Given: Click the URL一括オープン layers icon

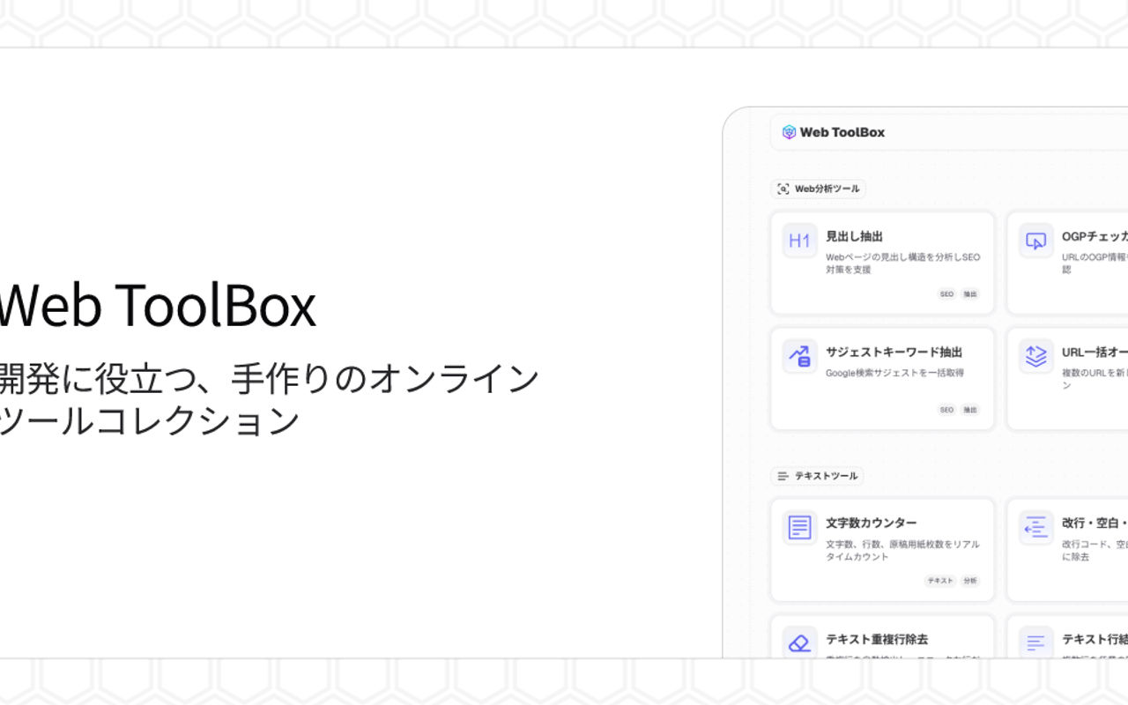Looking at the screenshot, I should pos(1035,356).
